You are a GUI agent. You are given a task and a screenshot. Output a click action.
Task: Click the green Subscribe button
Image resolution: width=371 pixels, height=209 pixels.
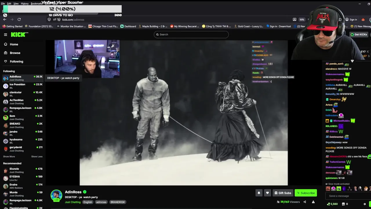[306, 193]
